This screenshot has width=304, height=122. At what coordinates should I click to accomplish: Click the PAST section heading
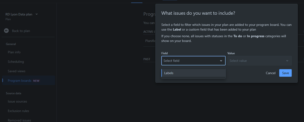point(147,59)
